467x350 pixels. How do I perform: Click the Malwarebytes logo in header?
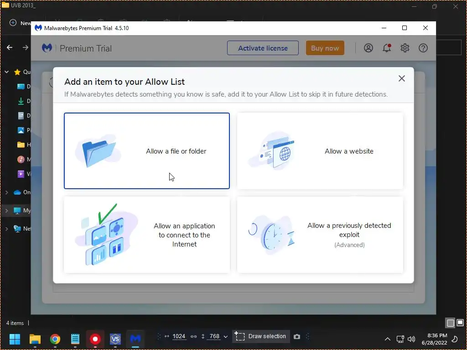[x=47, y=48]
